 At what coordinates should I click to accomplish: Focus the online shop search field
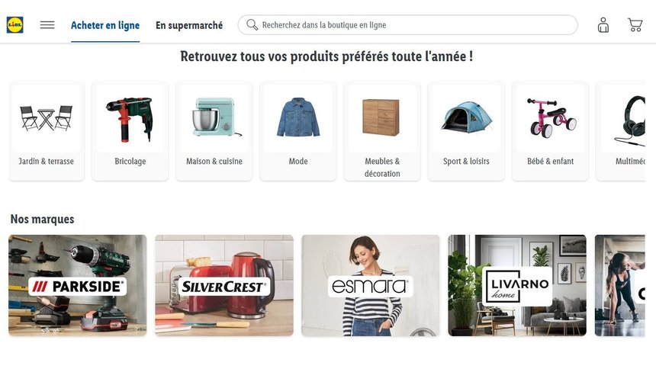[x=407, y=25]
